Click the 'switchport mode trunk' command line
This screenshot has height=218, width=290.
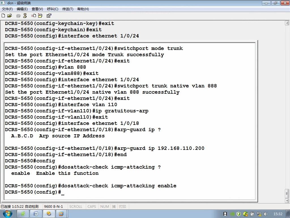point(94,48)
